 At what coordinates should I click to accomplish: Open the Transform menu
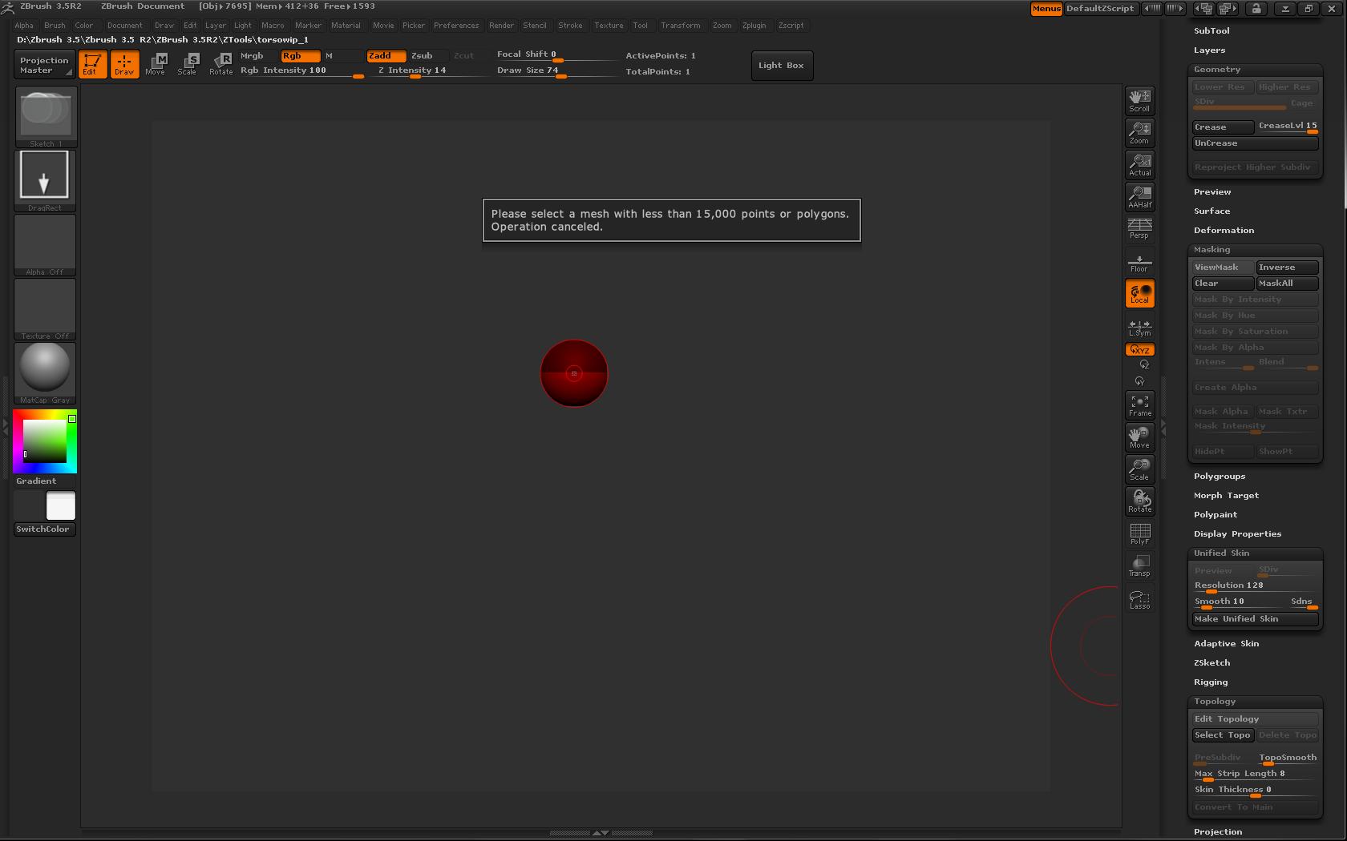point(680,26)
